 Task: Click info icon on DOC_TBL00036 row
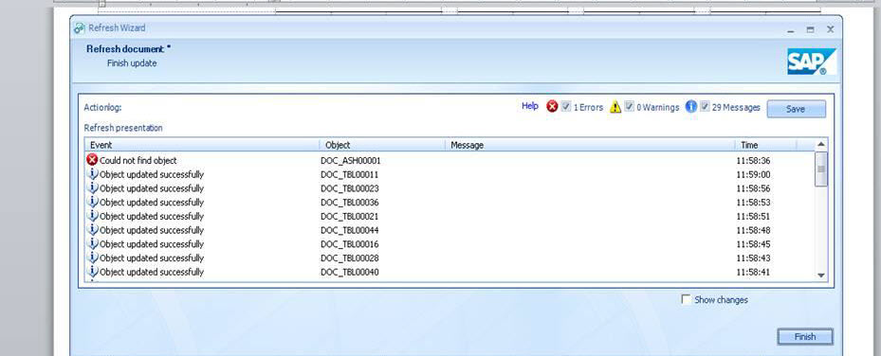tap(93, 202)
